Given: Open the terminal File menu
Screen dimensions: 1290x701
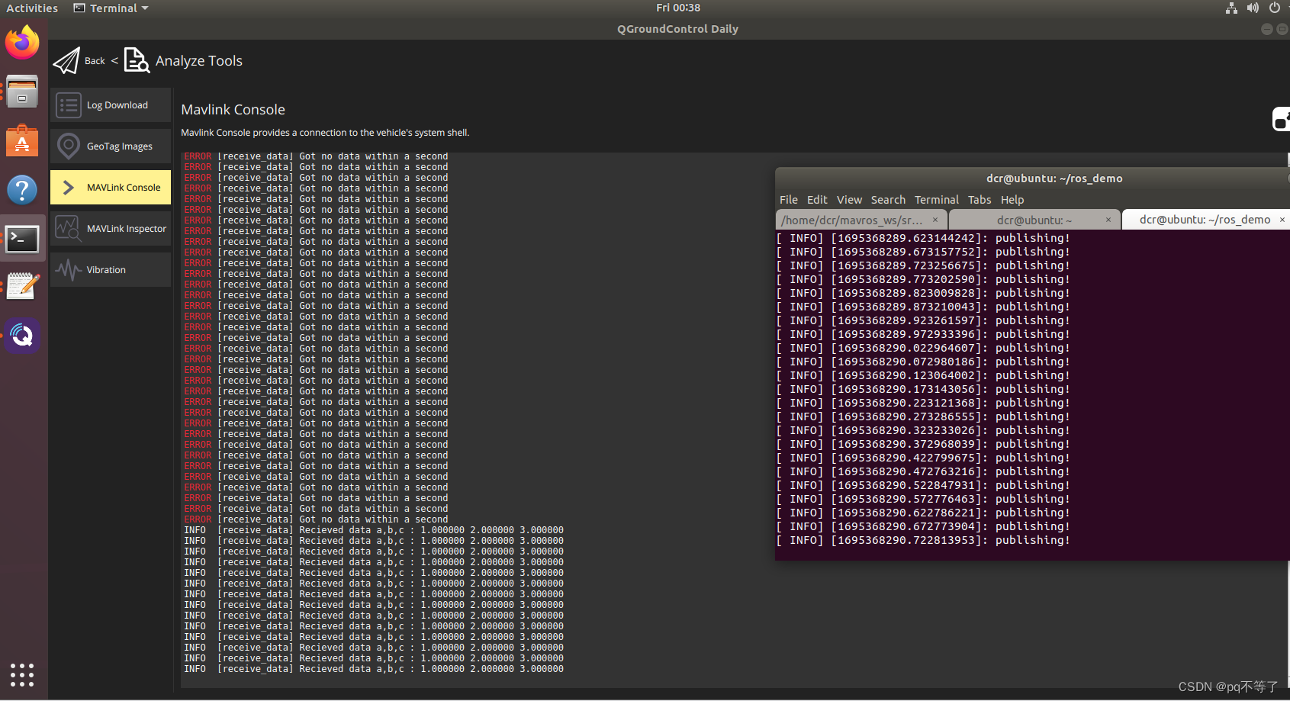Looking at the screenshot, I should 789,200.
